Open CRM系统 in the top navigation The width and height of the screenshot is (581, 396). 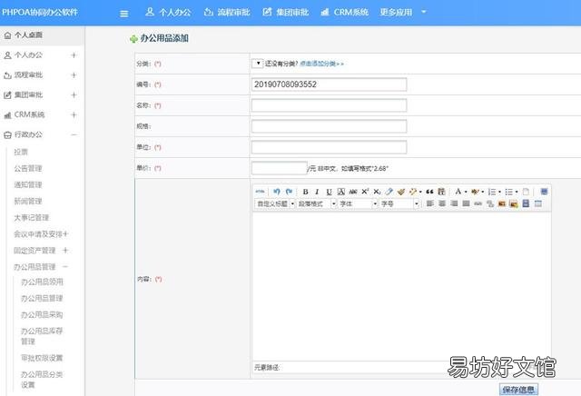coord(345,12)
